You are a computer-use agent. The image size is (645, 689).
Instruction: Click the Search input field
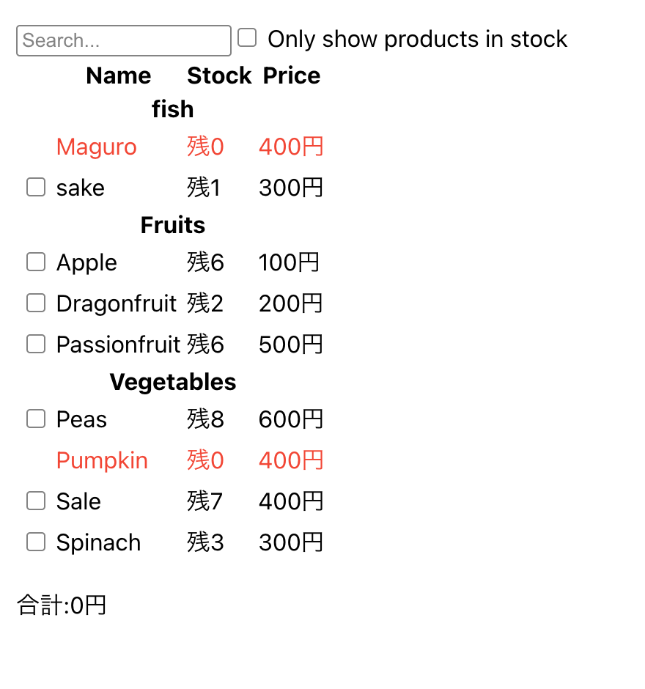123,40
